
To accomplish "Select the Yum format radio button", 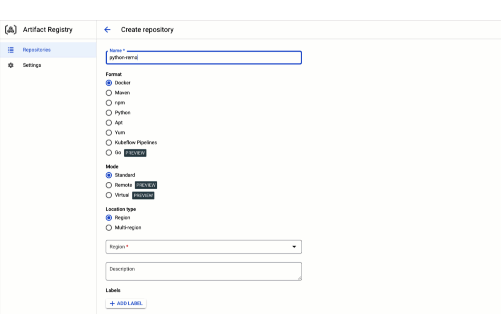I will coord(109,133).
